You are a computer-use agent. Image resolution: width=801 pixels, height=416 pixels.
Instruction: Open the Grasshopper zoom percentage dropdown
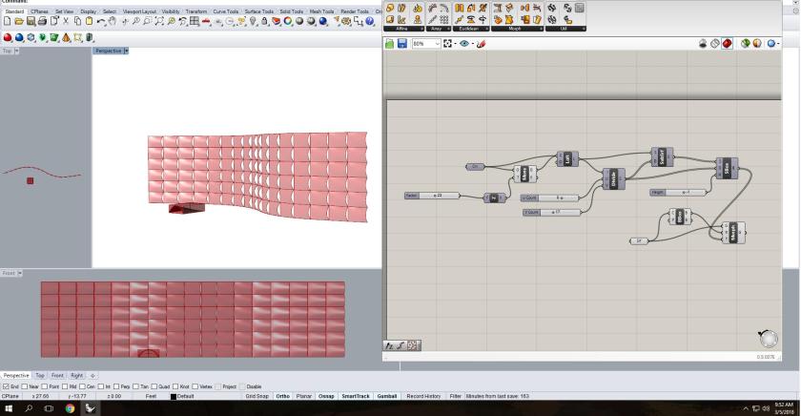(438, 44)
